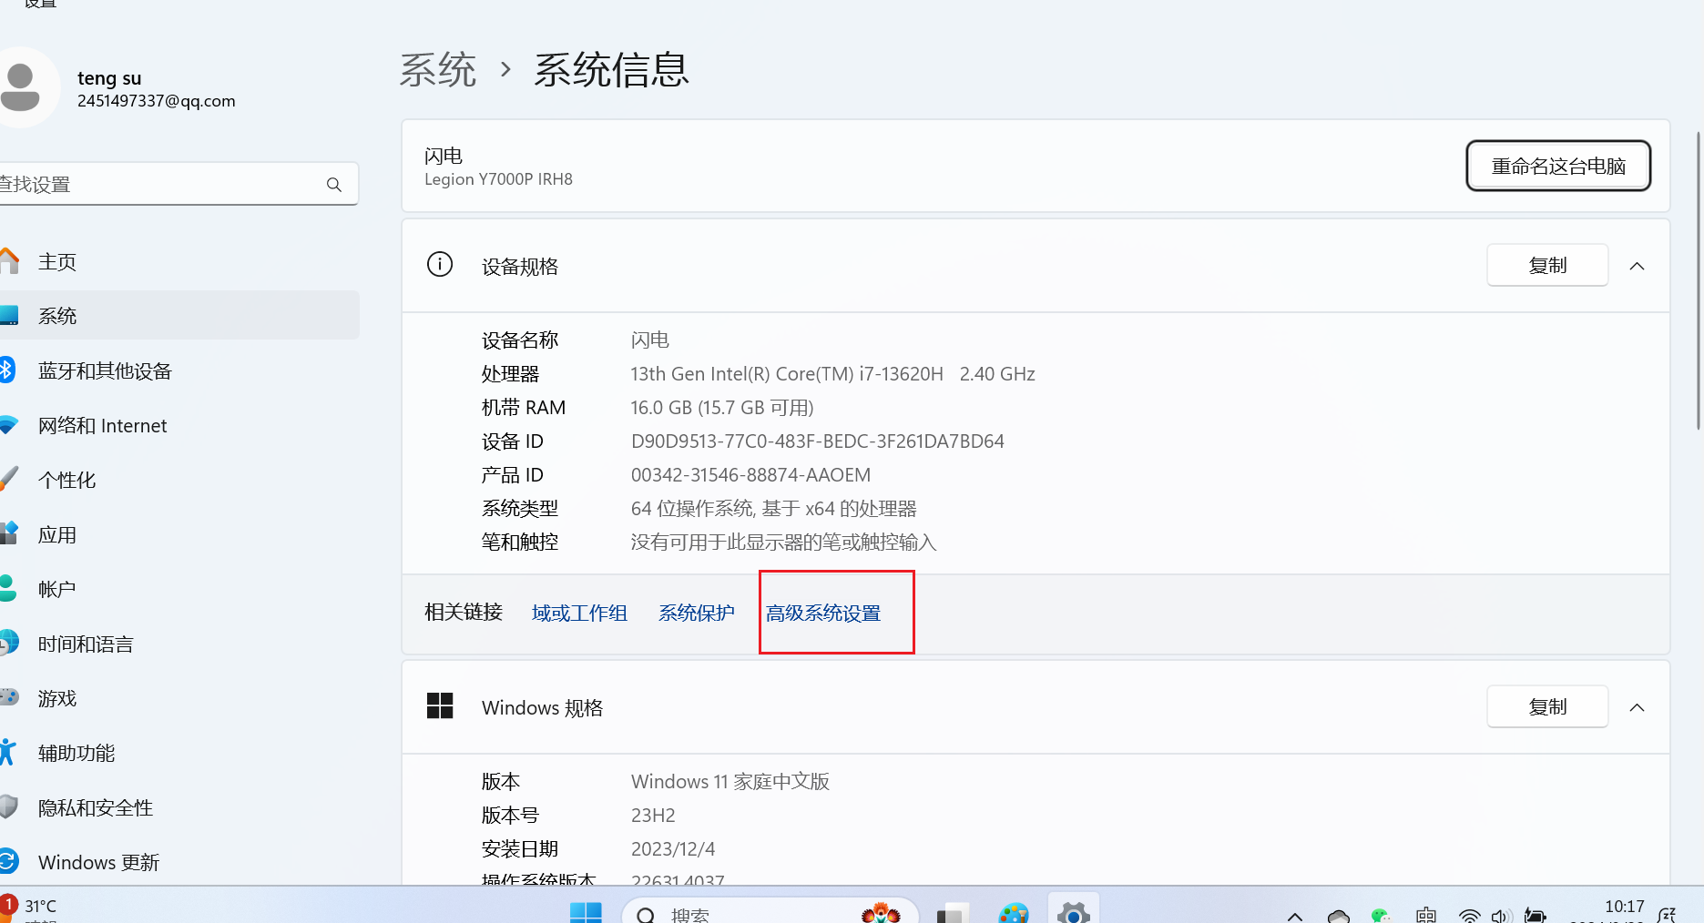Open 域或工作组 link
The width and height of the screenshot is (1704, 923).
579,614
